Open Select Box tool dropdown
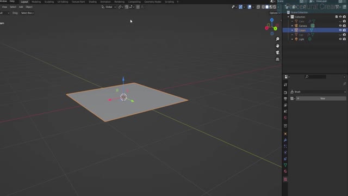The height and width of the screenshot is (196, 348). (27, 13)
